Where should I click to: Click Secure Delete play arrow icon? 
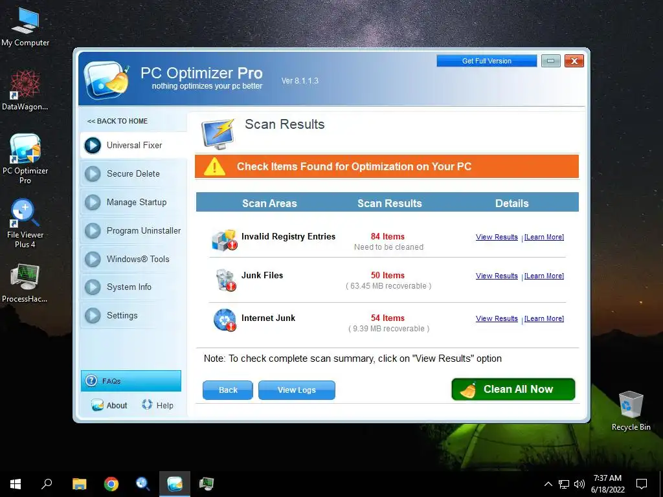pyautogui.click(x=93, y=173)
